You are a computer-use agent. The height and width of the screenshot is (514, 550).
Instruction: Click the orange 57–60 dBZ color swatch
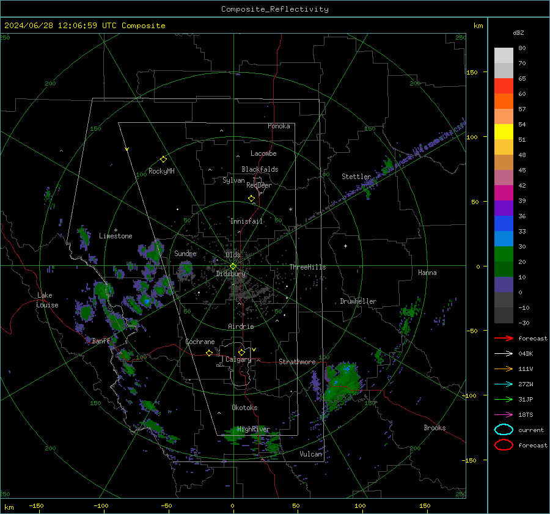tap(504, 101)
